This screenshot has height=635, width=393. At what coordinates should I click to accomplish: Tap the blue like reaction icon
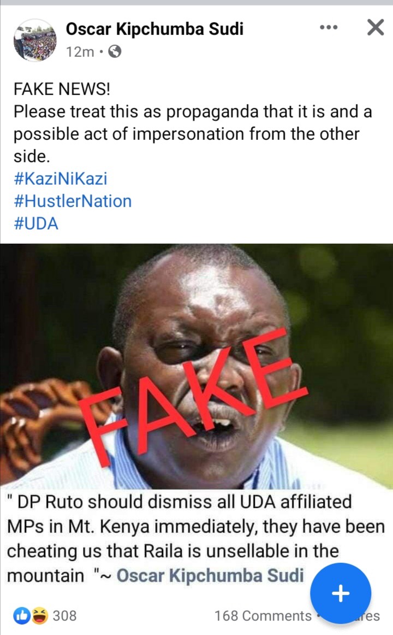(22, 615)
